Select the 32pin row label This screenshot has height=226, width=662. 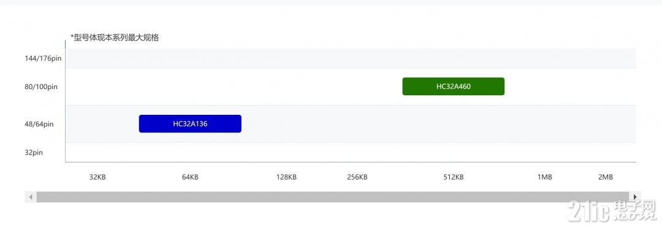pos(34,153)
